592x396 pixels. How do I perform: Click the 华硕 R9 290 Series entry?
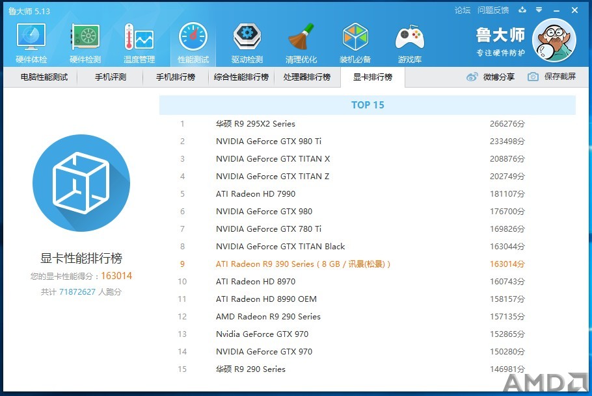tap(250, 369)
